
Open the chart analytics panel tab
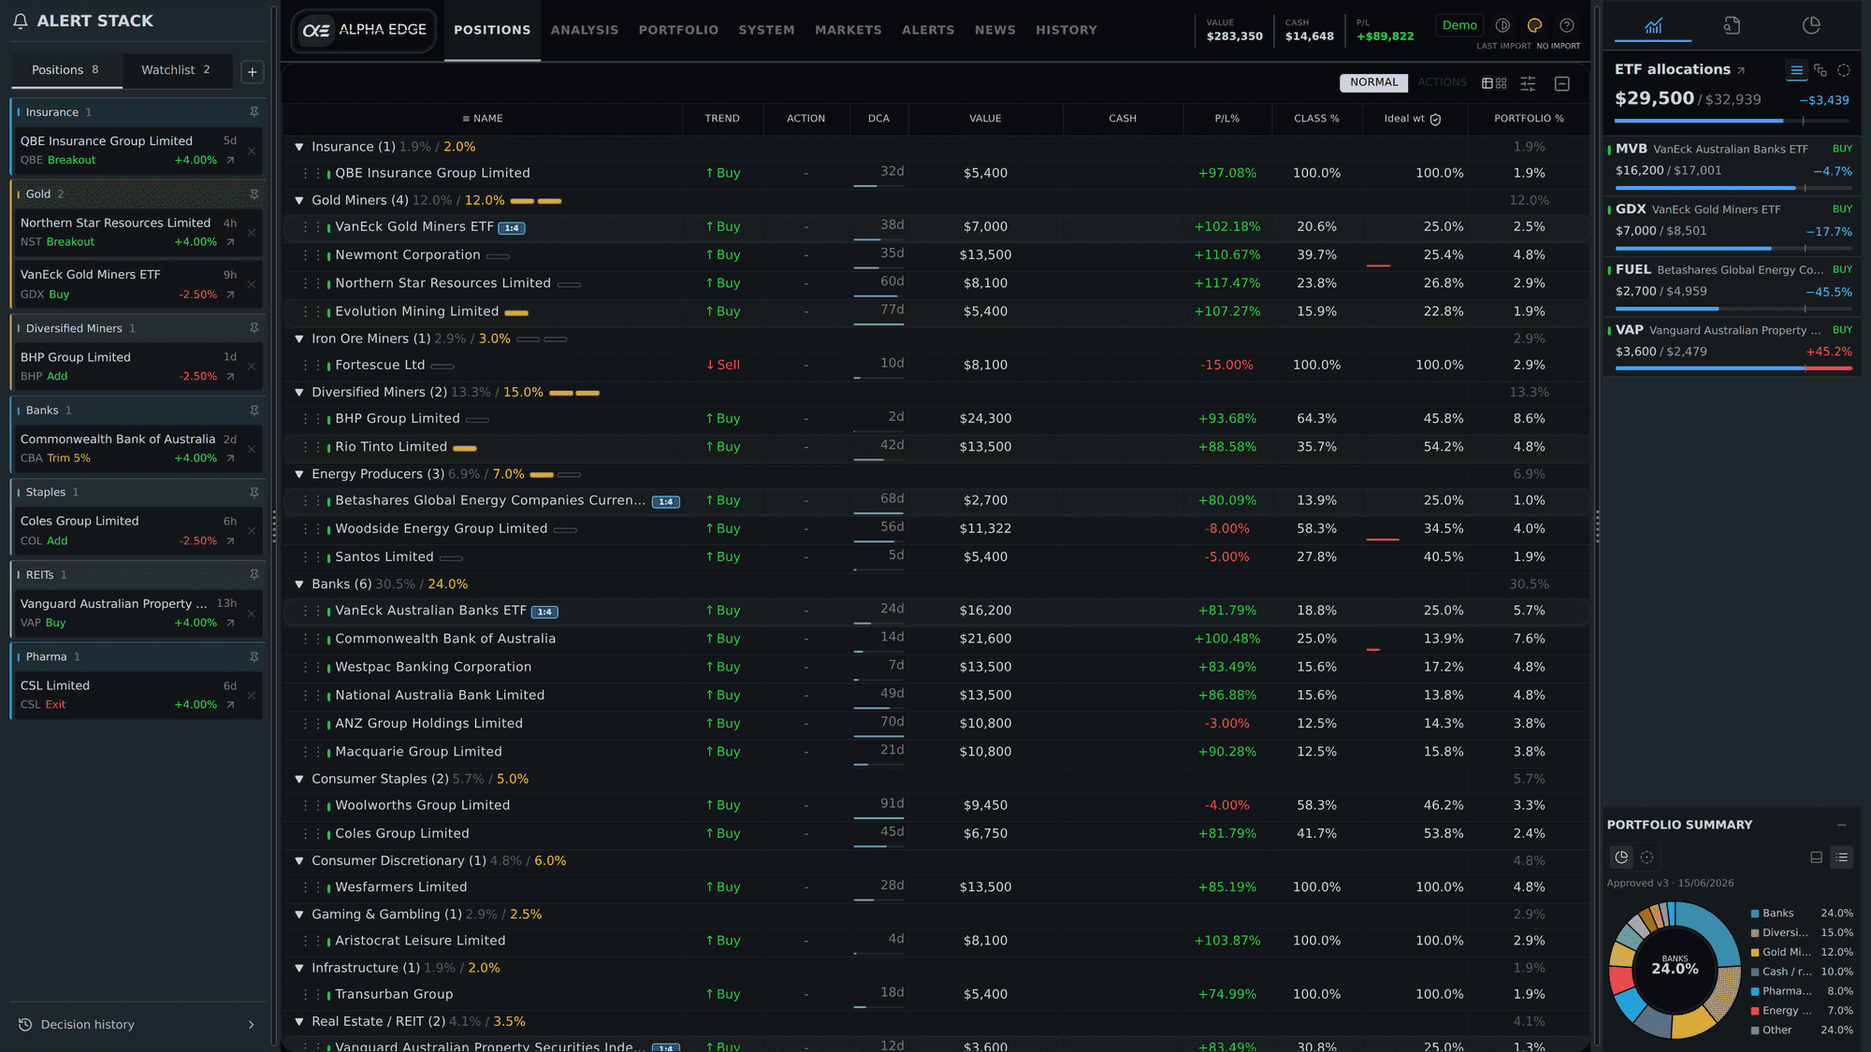pyautogui.click(x=1653, y=25)
